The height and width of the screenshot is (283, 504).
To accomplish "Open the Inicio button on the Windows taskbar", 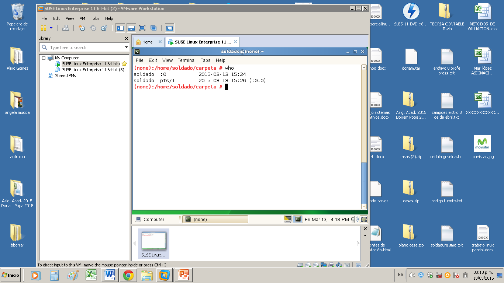I will [x=10, y=275].
